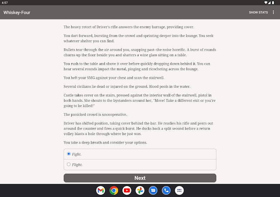
Task: Select the Fight radio option
Action: 69,154
